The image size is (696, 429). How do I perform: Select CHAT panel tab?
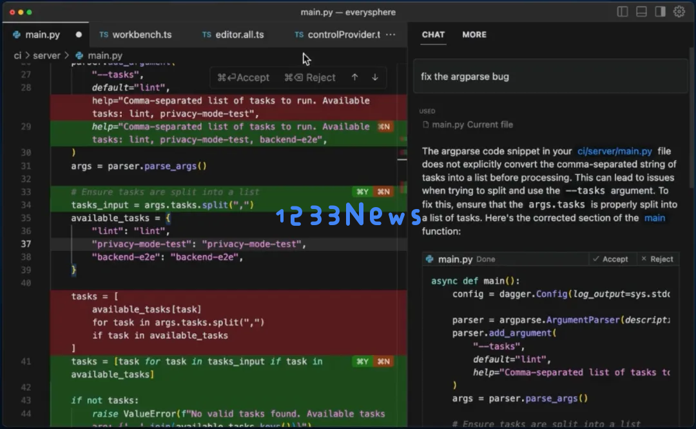tap(433, 35)
